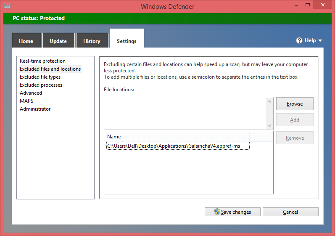
Task: Go to the History tab
Action: 92,41
